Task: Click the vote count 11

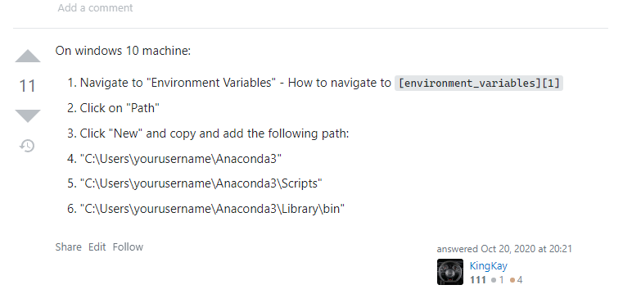Action: (27, 86)
